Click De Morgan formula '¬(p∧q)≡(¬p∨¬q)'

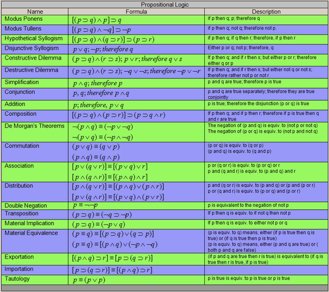pos(102,127)
